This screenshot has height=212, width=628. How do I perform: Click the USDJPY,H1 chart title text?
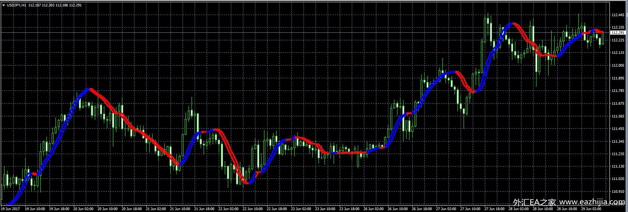(x=16, y=5)
